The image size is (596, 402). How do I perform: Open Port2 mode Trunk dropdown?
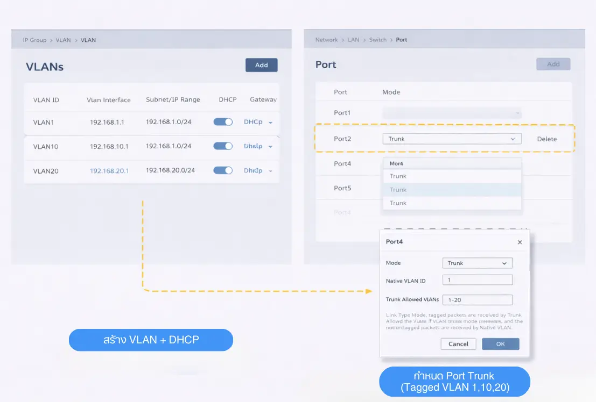pyautogui.click(x=452, y=139)
